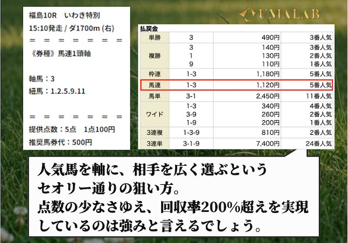
Task: Click the 3-1-9 combination in 3連単 row
Action: coord(191,144)
